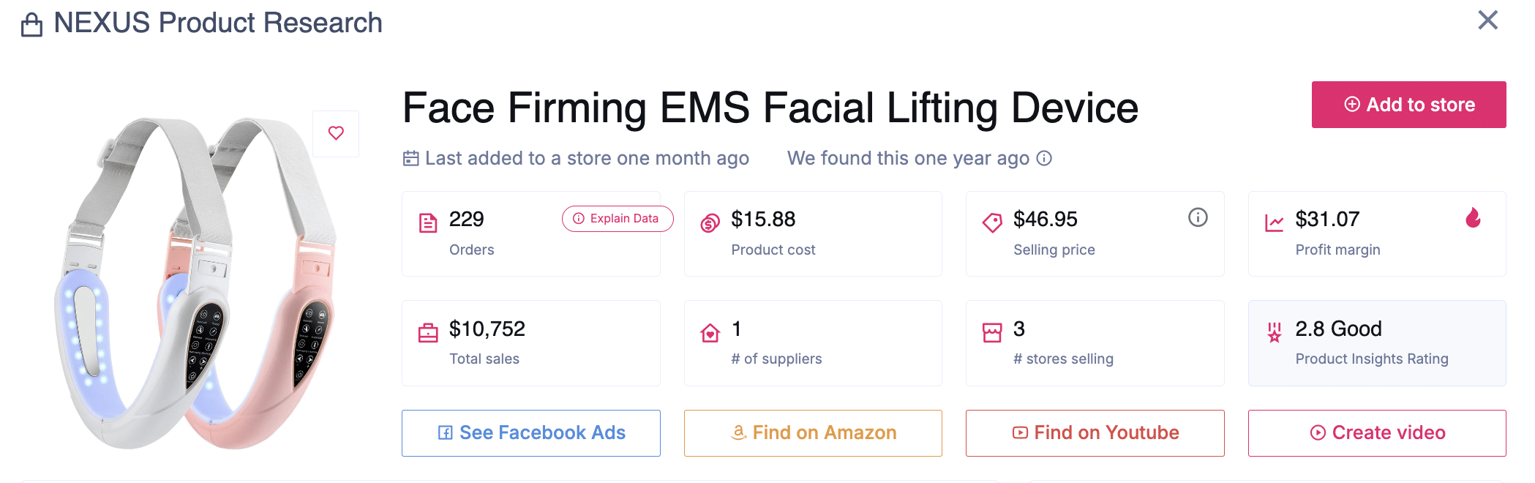Click the flame icon on Profit margin card

coord(1473,217)
